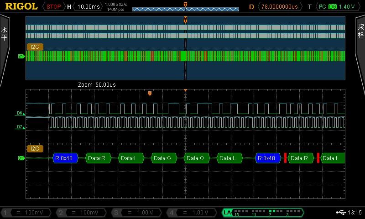Click the USB connection icon
This screenshot has width=365, height=219.
click(x=340, y=212)
